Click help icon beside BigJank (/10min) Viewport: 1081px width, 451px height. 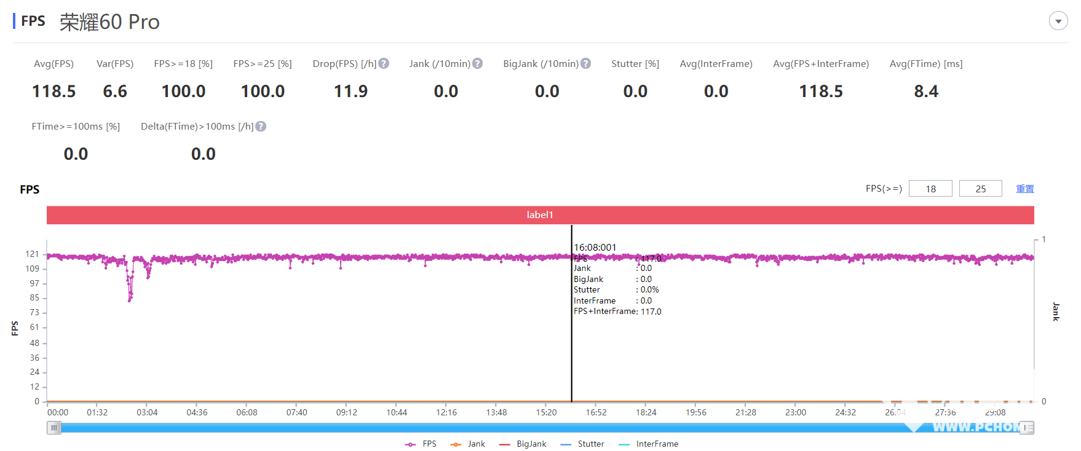585,63
